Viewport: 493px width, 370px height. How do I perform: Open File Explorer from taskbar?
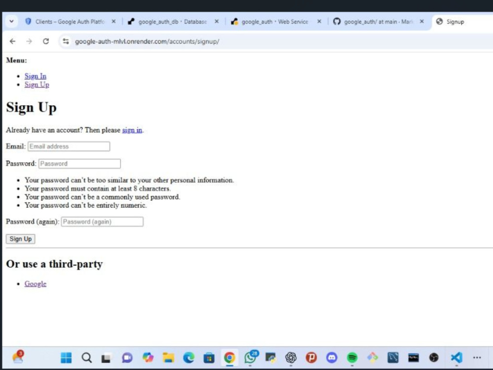(x=168, y=357)
